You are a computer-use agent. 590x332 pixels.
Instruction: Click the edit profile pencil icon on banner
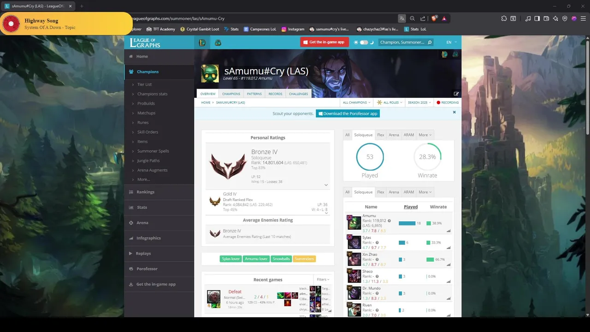[456, 94]
